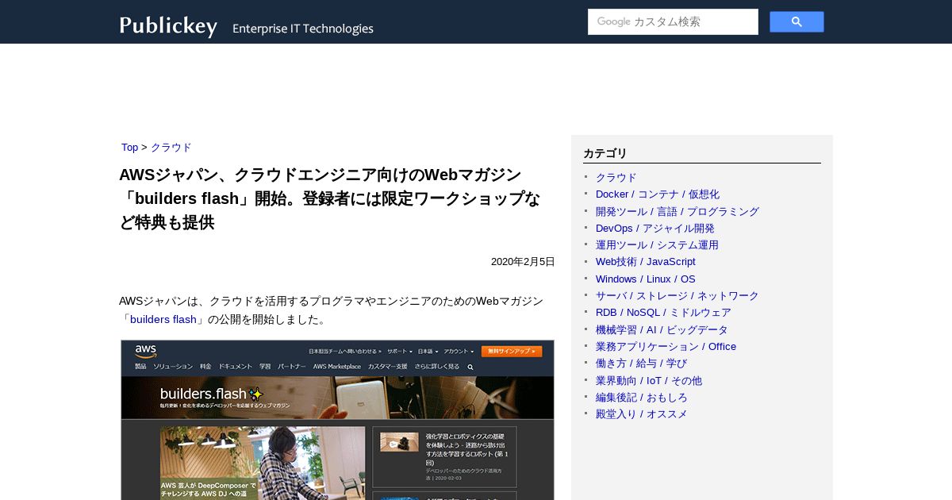The image size is (952, 500).
Task: Open the builders flash link in the article
Action: point(163,320)
